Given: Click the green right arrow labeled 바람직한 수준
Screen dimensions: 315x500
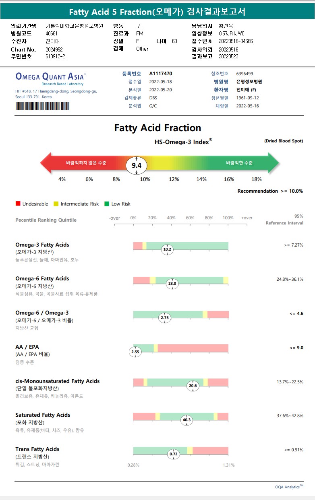Looking at the screenshot, I should tap(242, 163).
